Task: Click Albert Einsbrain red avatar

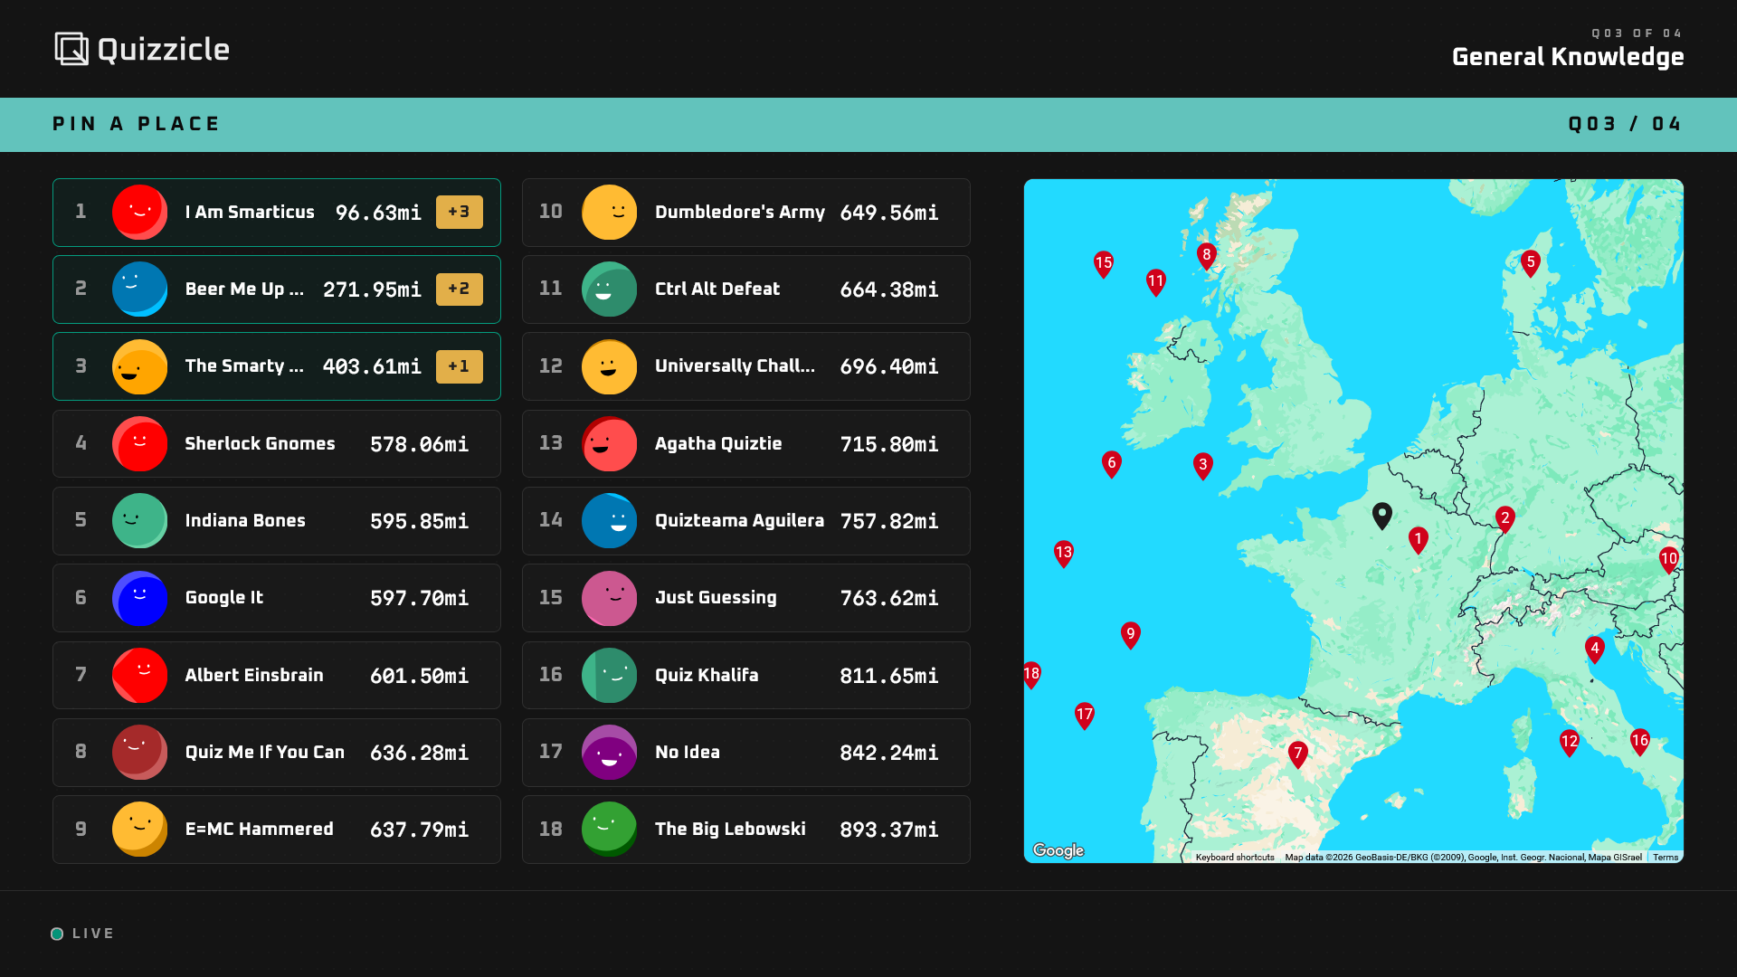Action: coord(139,676)
